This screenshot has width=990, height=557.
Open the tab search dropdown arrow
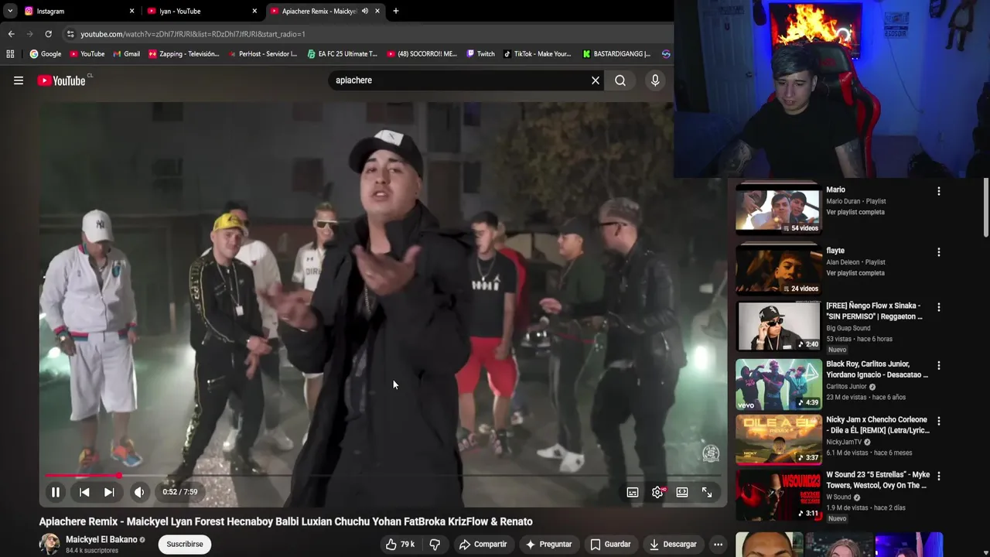(10, 11)
